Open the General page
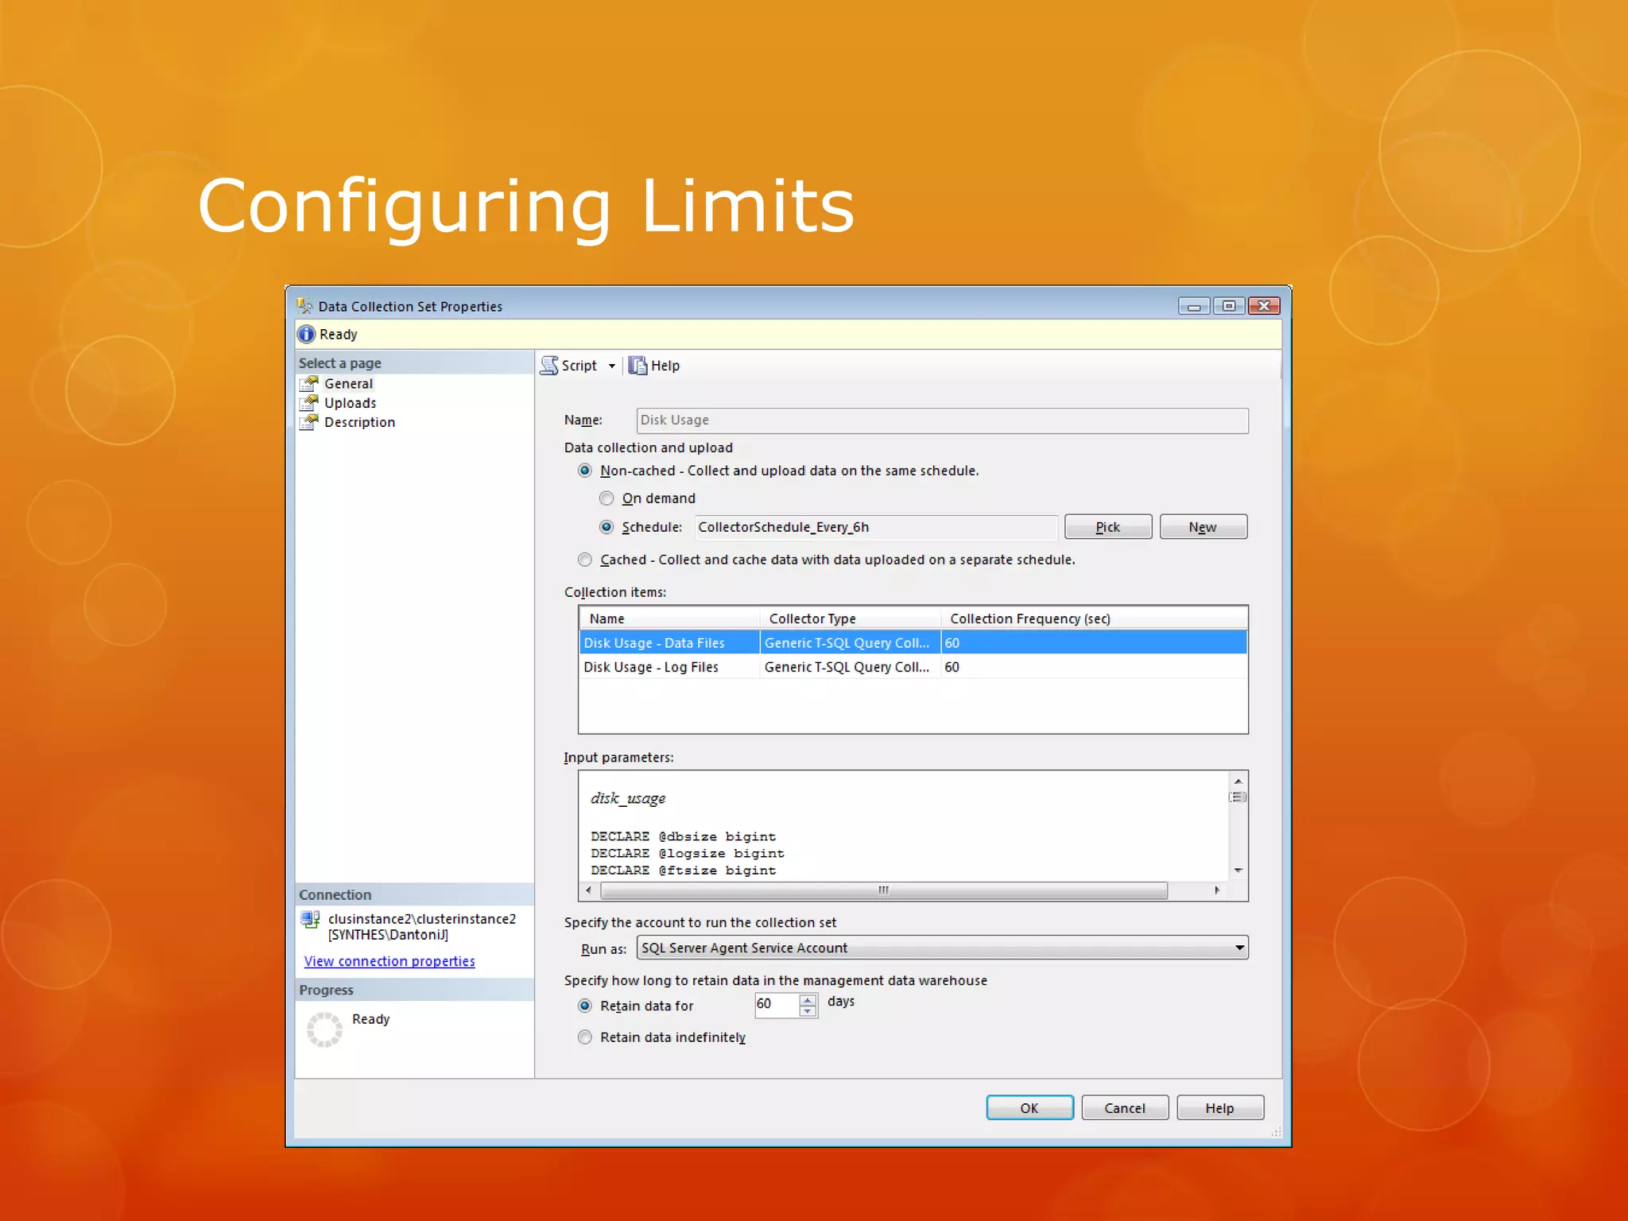The width and height of the screenshot is (1628, 1221). tap(348, 384)
